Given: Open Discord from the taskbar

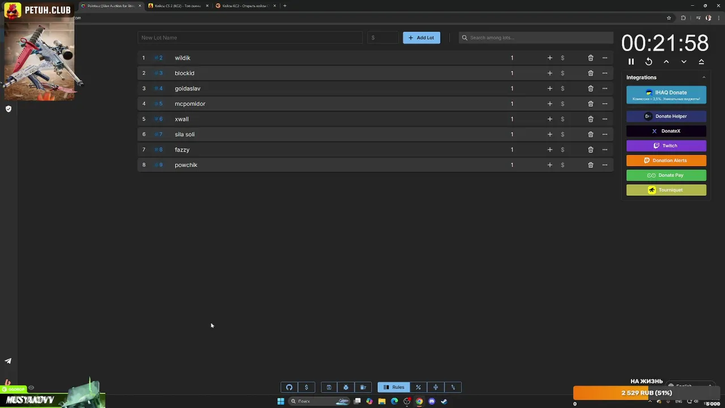Looking at the screenshot, I should coord(432,401).
